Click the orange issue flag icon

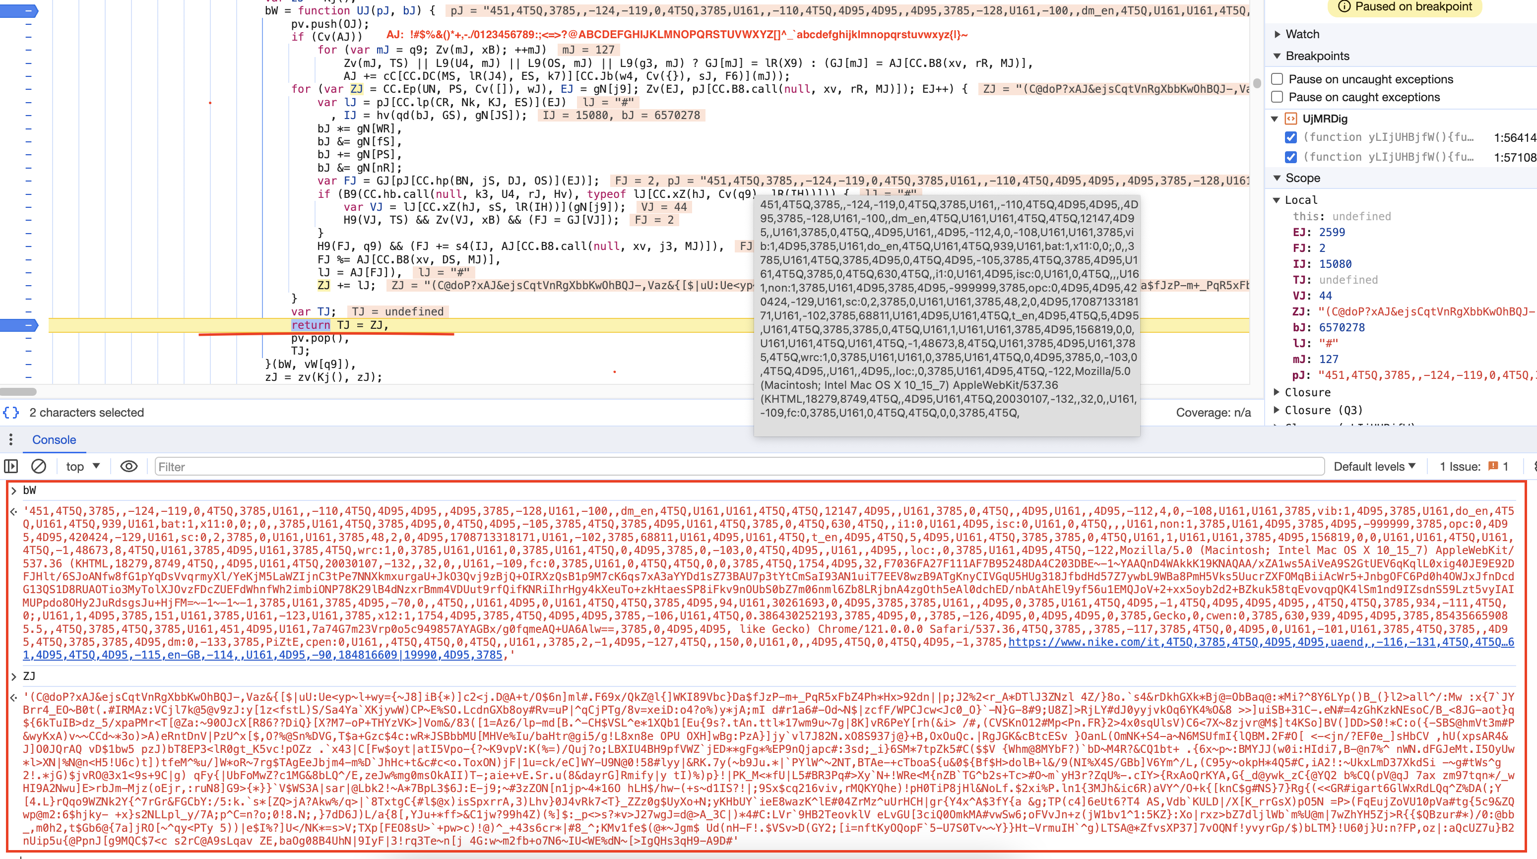click(1493, 467)
